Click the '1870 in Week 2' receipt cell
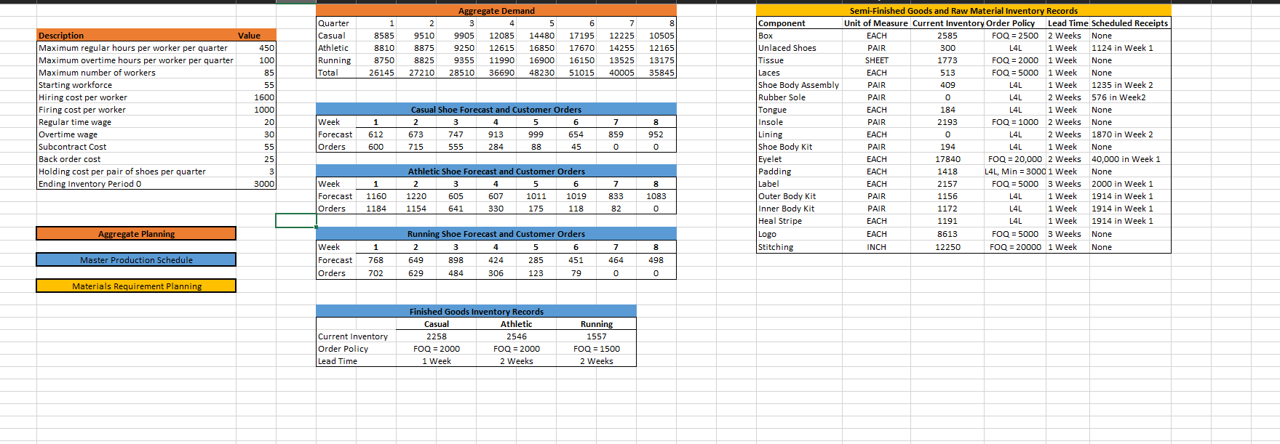 pos(1130,134)
